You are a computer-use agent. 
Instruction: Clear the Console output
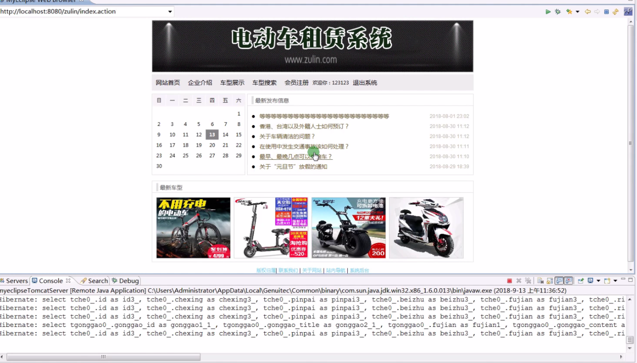(x=540, y=281)
